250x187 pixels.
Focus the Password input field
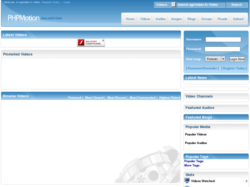tap(222, 49)
